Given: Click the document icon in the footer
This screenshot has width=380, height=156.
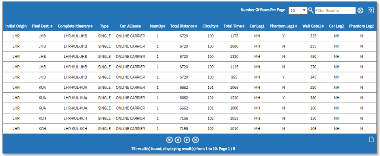Looking at the screenshot, I should [371, 140].
